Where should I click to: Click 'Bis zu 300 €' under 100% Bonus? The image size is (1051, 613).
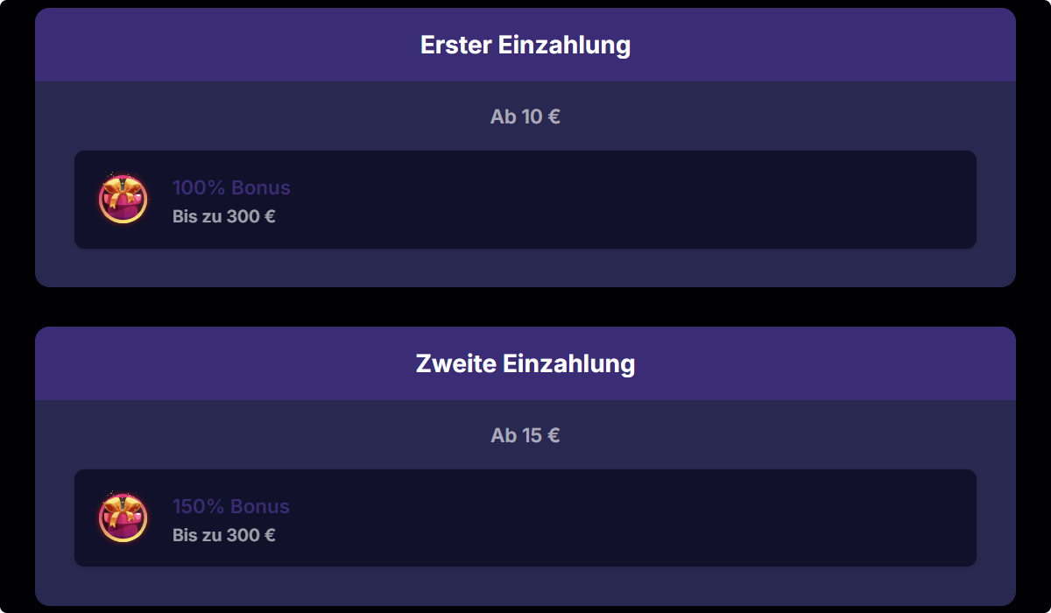coord(224,216)
